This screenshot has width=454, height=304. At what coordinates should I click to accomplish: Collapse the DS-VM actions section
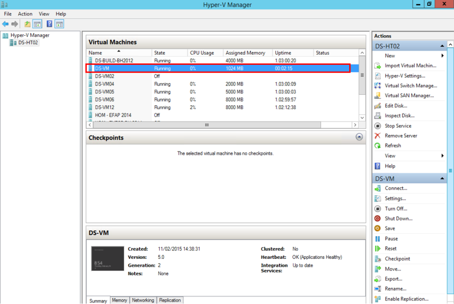(442, 179)
